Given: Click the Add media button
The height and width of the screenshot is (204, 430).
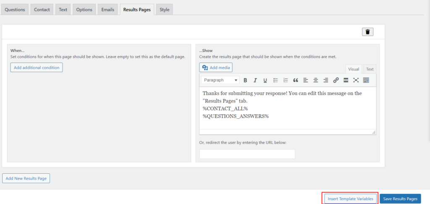Looking at the screenshot, I should 216,68.
